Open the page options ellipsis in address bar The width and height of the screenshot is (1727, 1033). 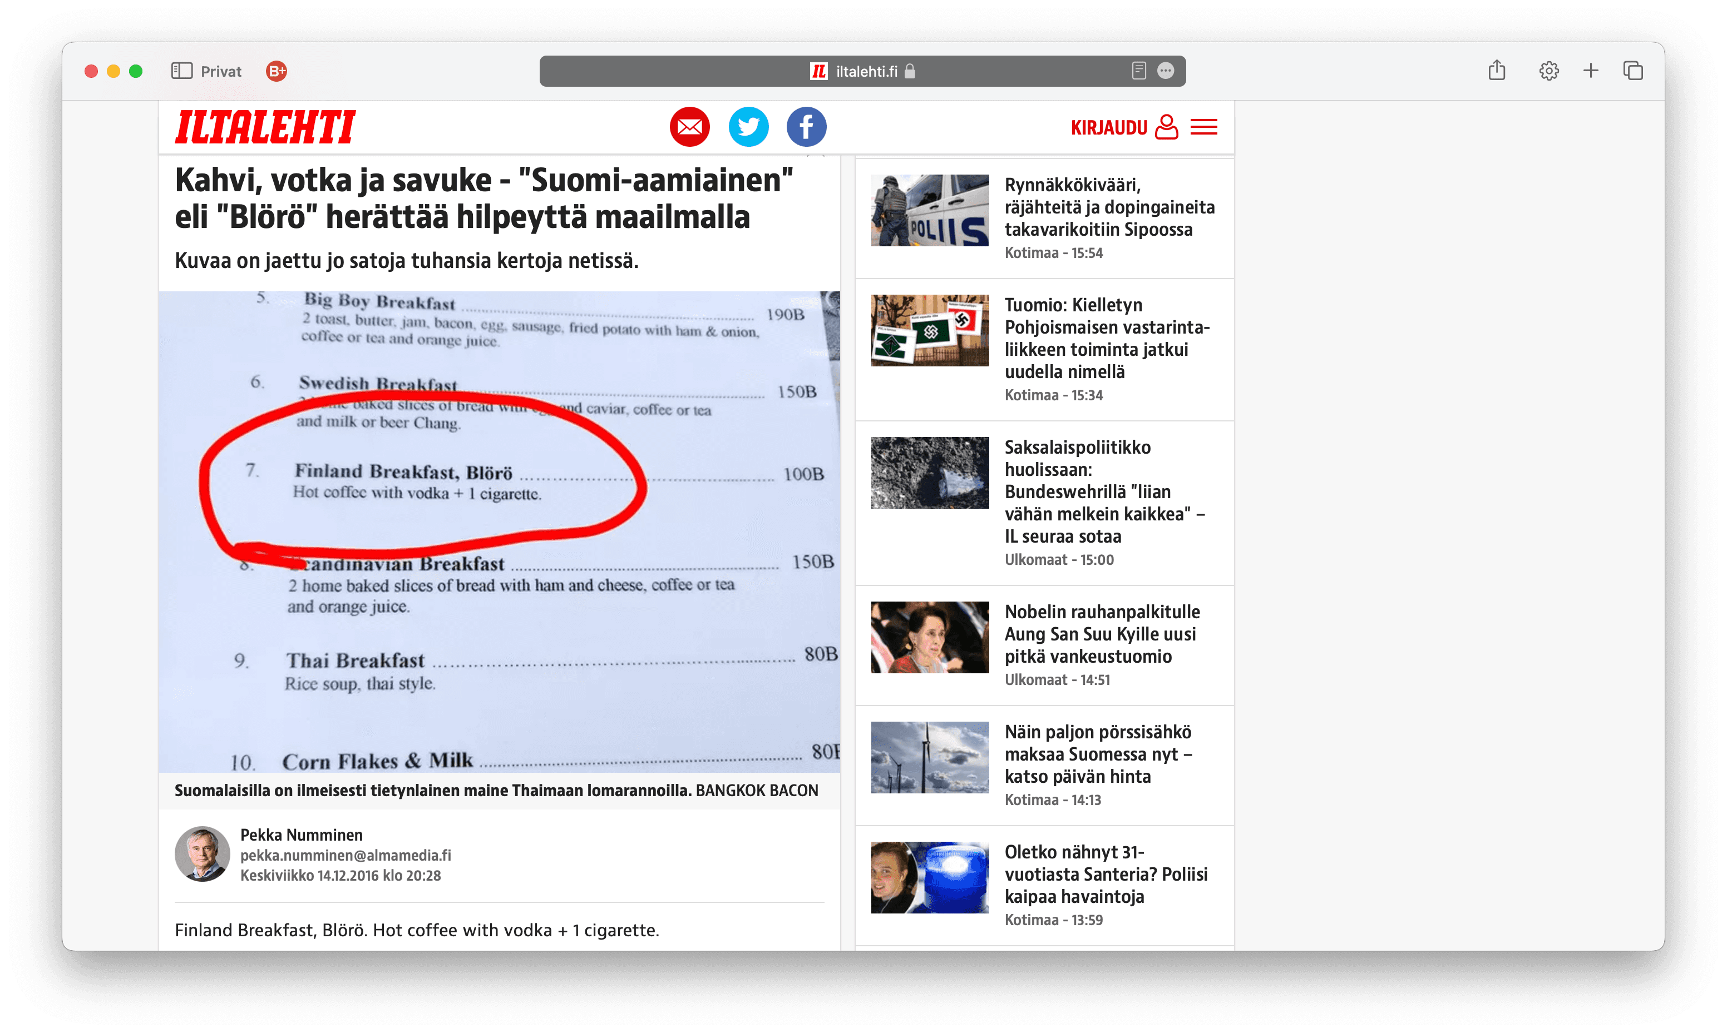[x=1166, y=71]
